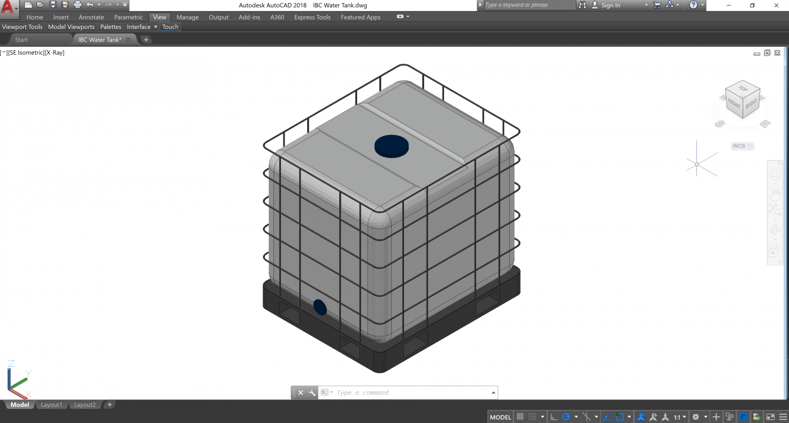Image resolution: width=789 pixels, height=423 pixels.
Task: Select the Plot (print) icon
Action: [x=78, y=5]
